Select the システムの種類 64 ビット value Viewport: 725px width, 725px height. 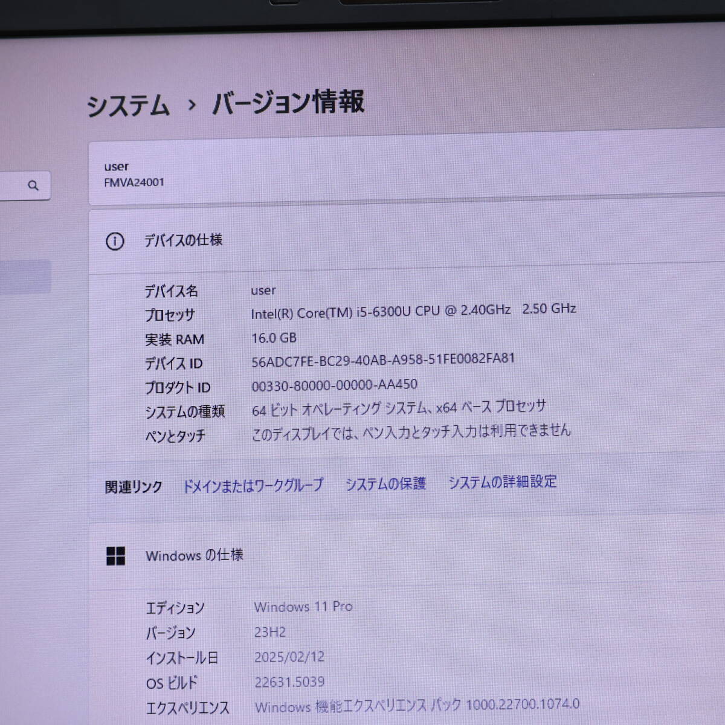coord(399,408)
